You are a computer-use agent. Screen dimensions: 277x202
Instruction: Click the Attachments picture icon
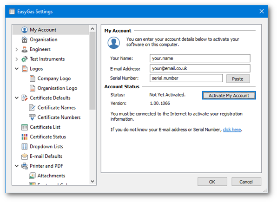32,176
